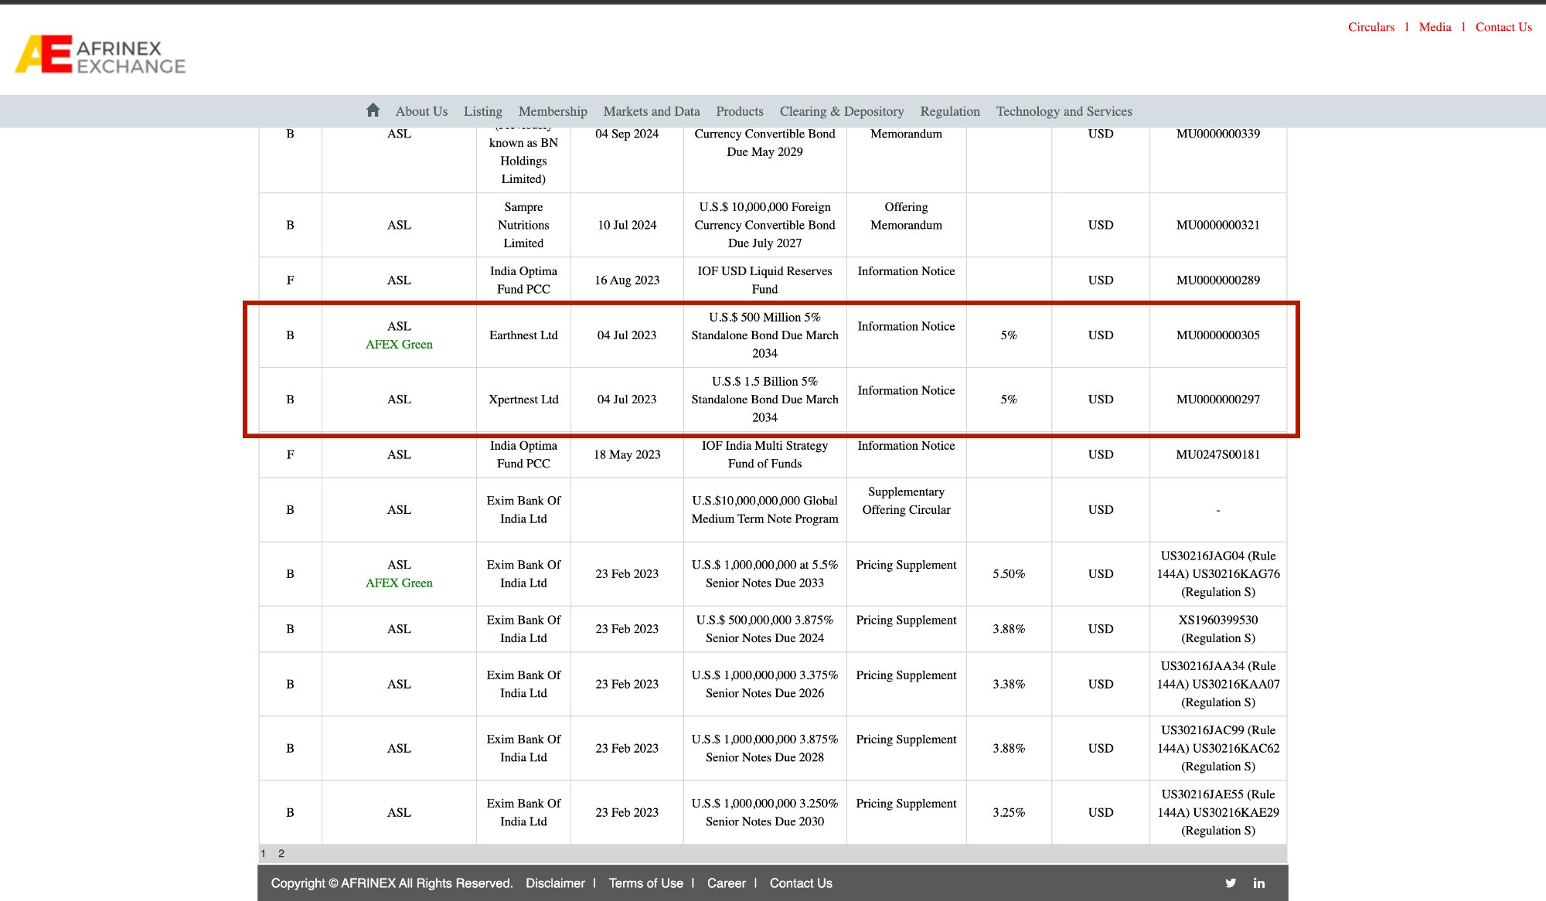This screenshot has width=1546, height=901.
Task: Open the Products menu
Action: click(x=739, y=110)
